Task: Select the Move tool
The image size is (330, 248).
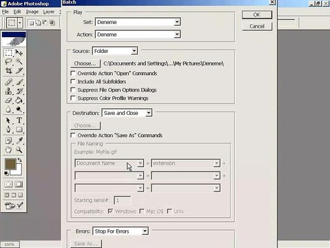Action: [19, 52]
